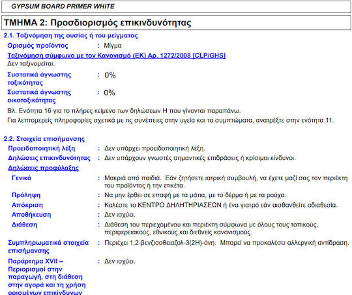Select the 2.1. Ταξινόμηση της ουσίας heading
This screenshot has height=295, width=352.
click(x=70, y=35)
